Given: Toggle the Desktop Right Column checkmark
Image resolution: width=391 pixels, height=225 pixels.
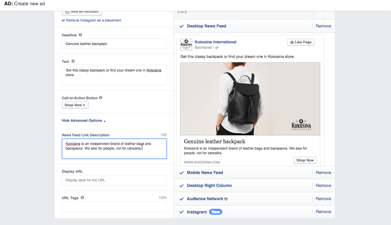Looking at the screenshot, I should (182, 186).
